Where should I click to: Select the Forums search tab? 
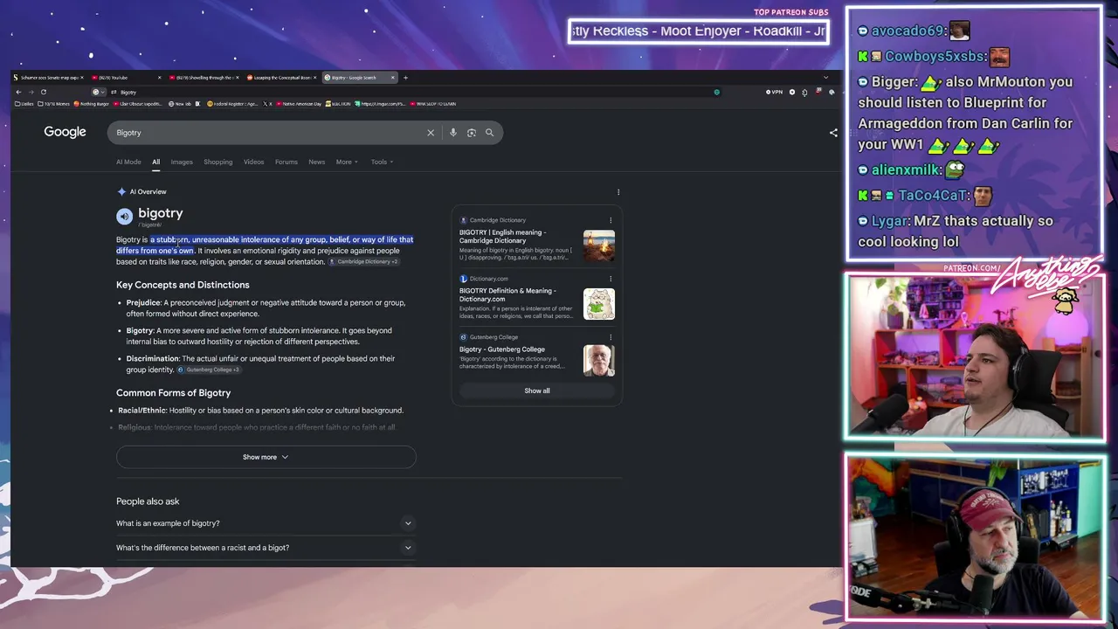(286, 162)
